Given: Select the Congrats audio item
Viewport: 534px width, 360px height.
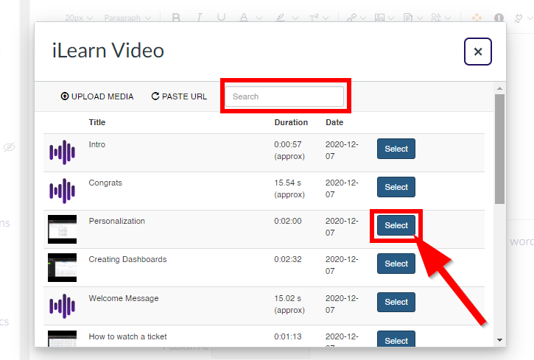Looking at the screenshot, I should point(396,187).
